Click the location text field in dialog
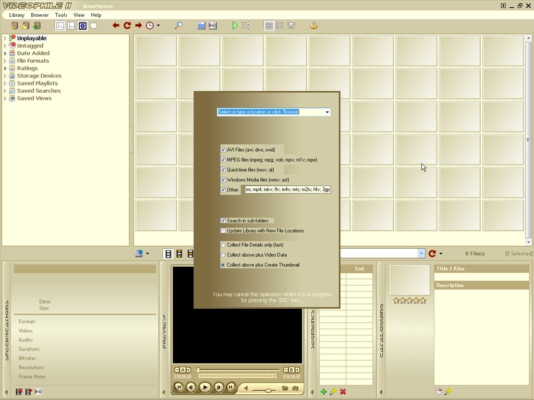Viewport: 534px width, 400px height. (271, 112)
